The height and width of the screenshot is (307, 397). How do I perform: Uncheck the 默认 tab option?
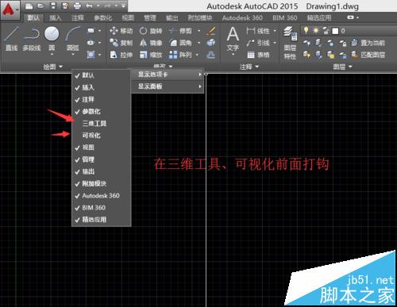coord(102,75)
